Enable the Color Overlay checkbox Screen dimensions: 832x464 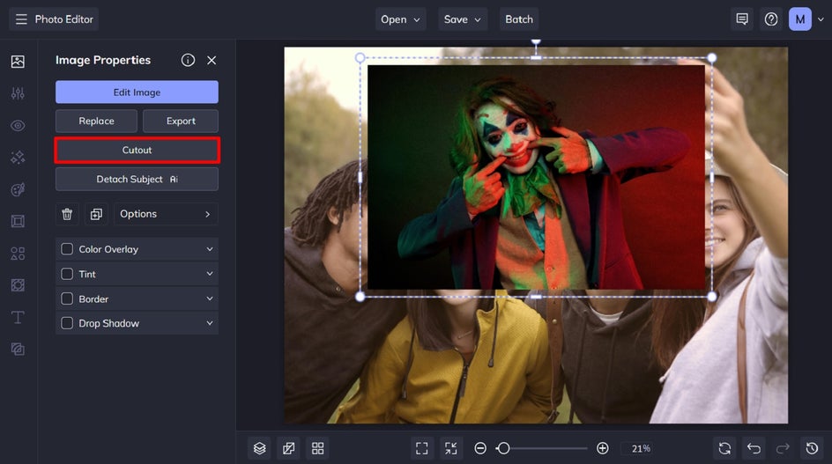(x=67, y=249)
